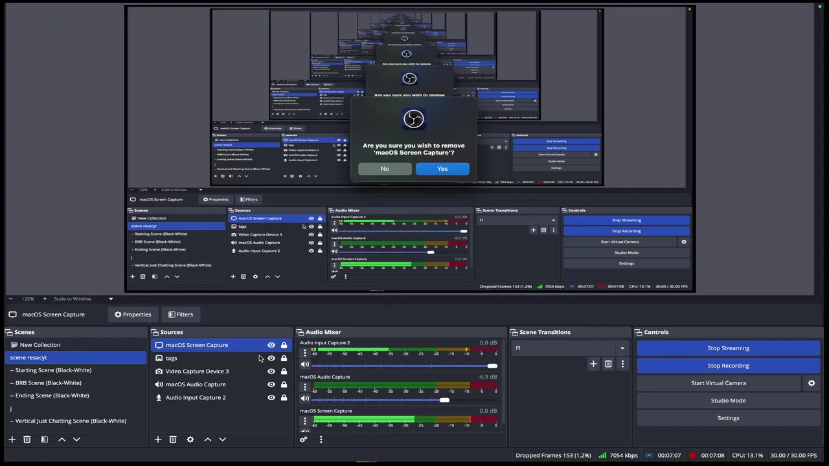Add a new source with plus icon
This screenshot has width=829, height=466.
coord(157,439)
